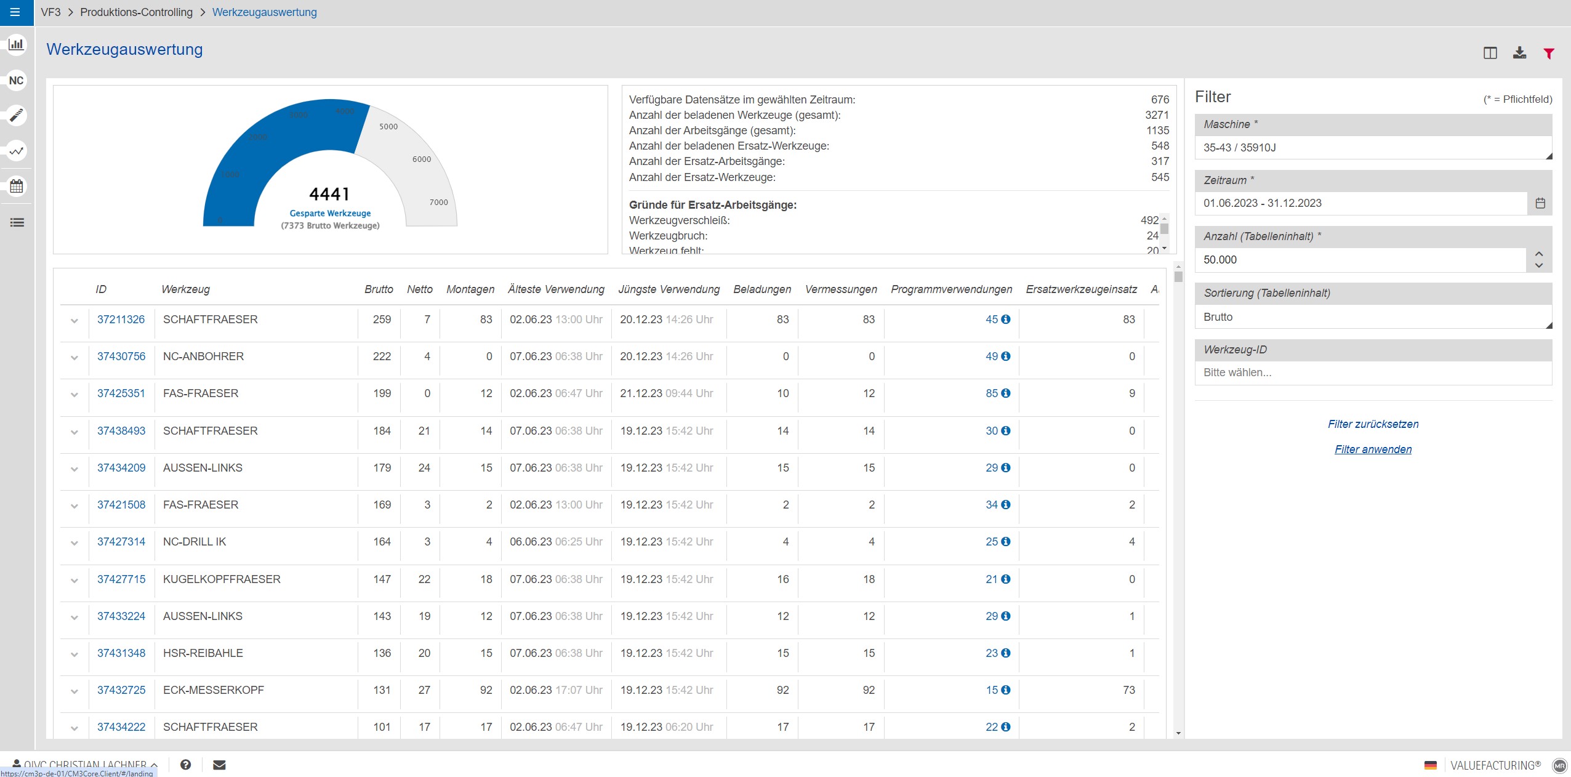1571x777 pixels.
Task: Open the tool (cutter) sidebar icon
Action: point(17,115)
